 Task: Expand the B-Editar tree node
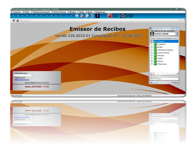coord(152,47)
